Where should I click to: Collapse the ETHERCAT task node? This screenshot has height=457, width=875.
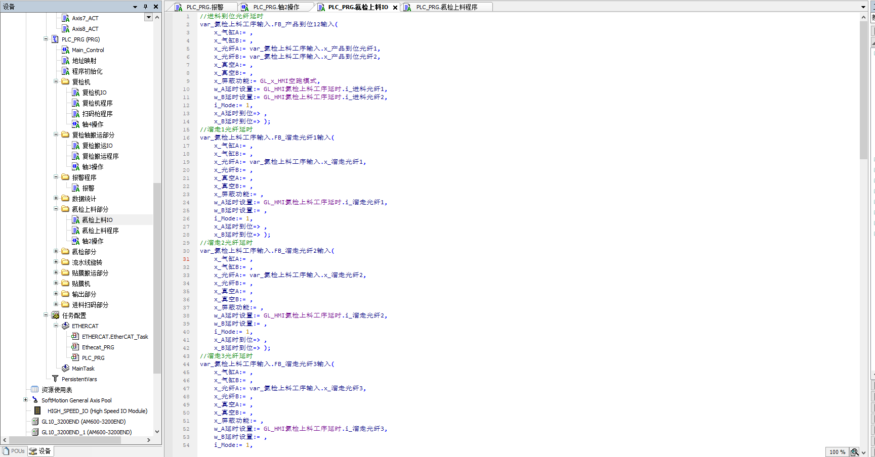pos(56,326)
